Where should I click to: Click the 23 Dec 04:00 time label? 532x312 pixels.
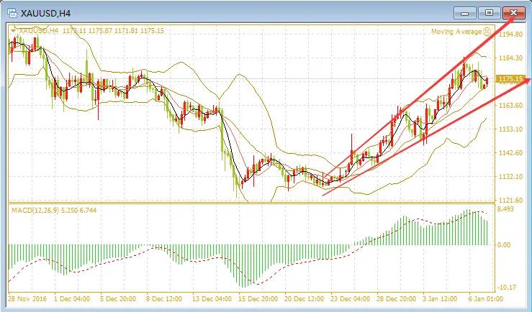(x=350, y=299)
